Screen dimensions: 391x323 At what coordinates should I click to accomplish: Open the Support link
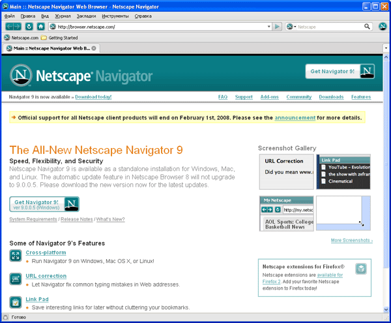coord(244,97)
